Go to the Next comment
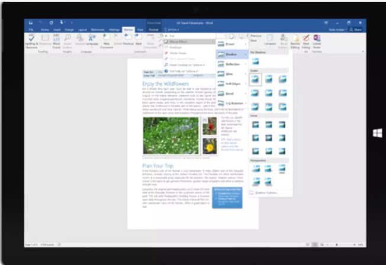Image resolution: width=386 pixels, height=265 pixels. point(139,40)
